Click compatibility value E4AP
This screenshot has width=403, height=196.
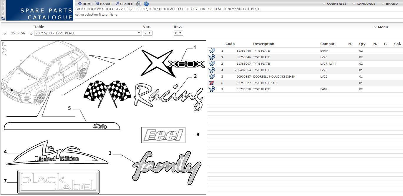[x=324, y=51]
